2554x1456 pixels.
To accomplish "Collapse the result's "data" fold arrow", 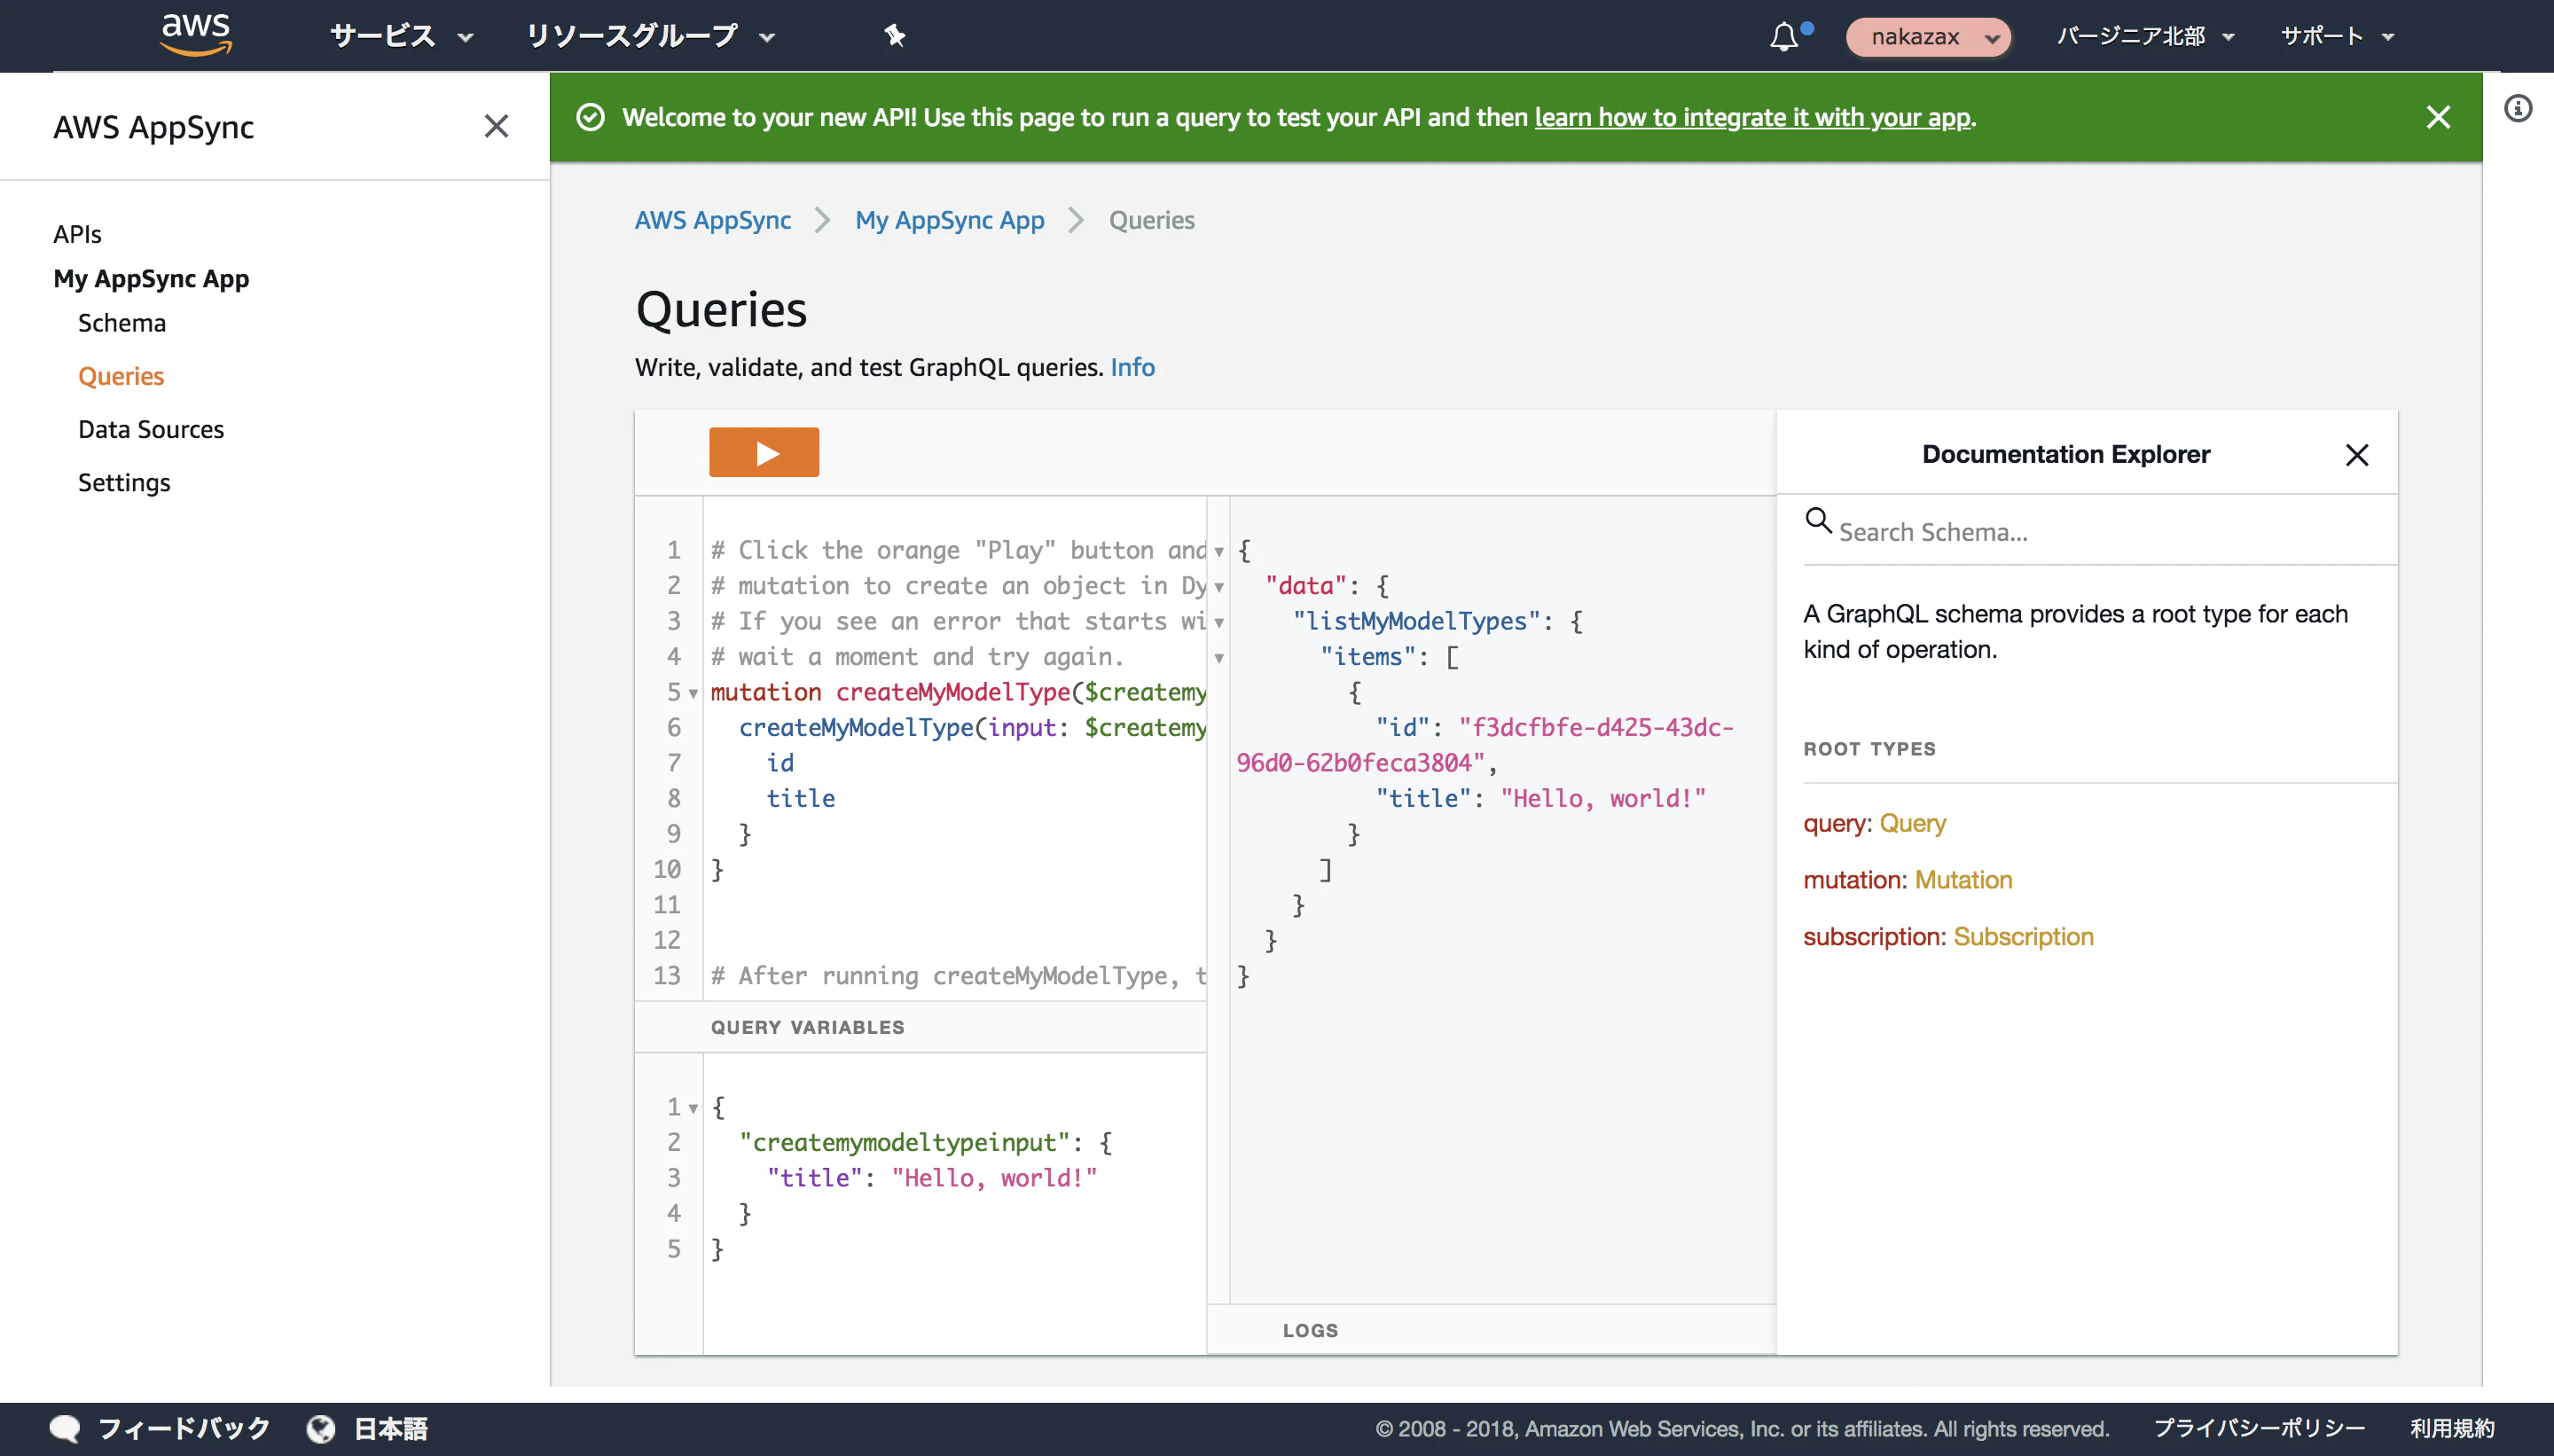I will (x=1219, y=587).
